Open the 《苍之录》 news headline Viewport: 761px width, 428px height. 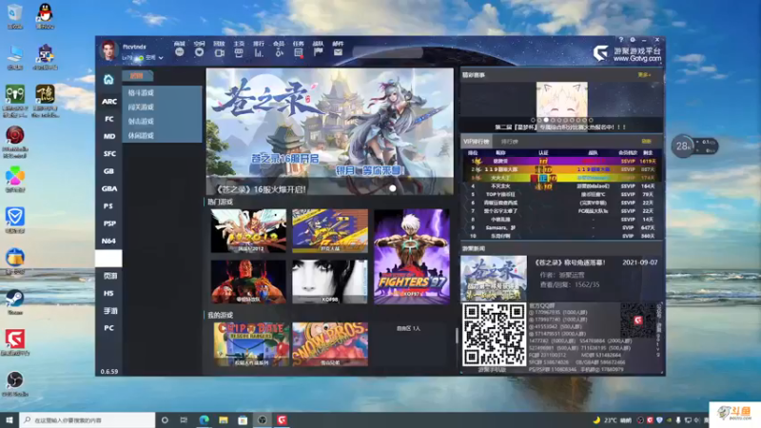[570, 263]
